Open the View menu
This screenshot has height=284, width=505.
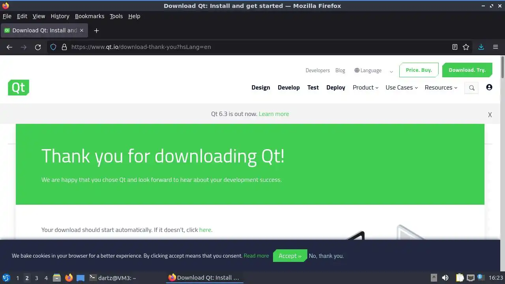click(x=39, y=16)
